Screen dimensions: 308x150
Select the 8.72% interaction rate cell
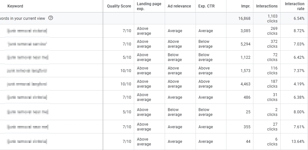pos(299,31)
